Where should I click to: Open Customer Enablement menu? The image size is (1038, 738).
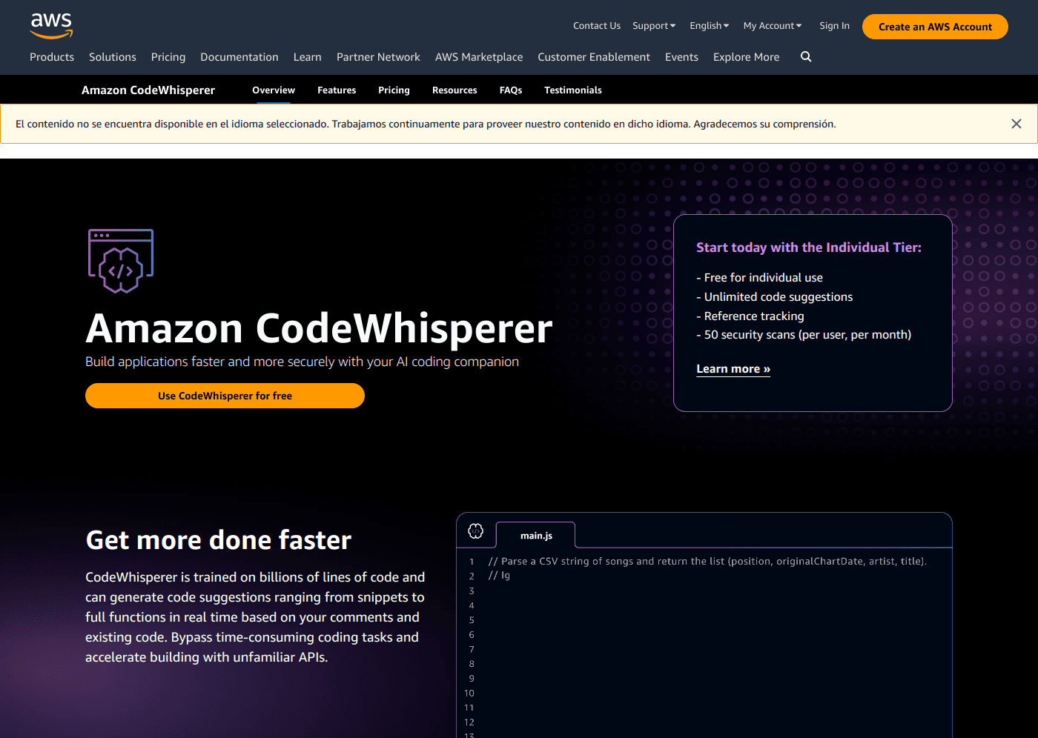coord(594,57)
